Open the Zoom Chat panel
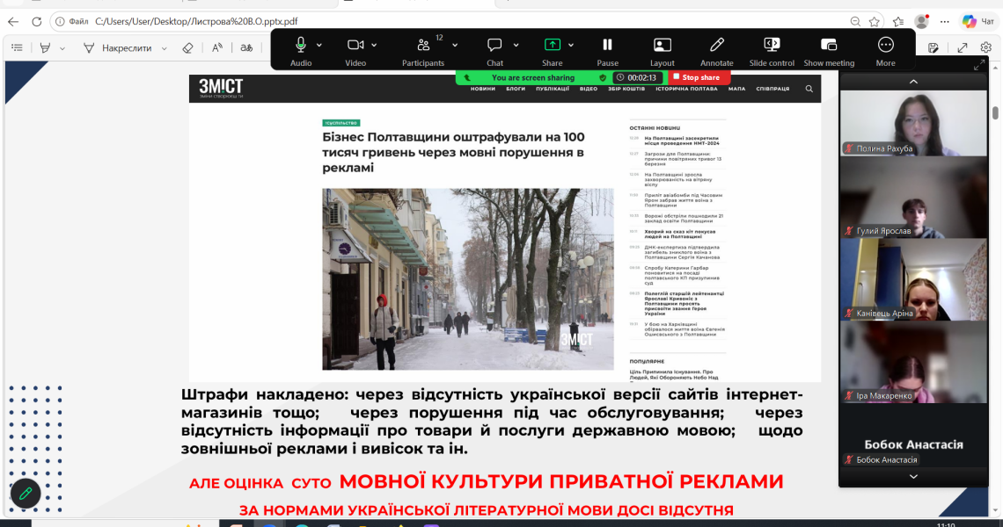The width and height of the screenshot is (1003, 527). [494, 45]
